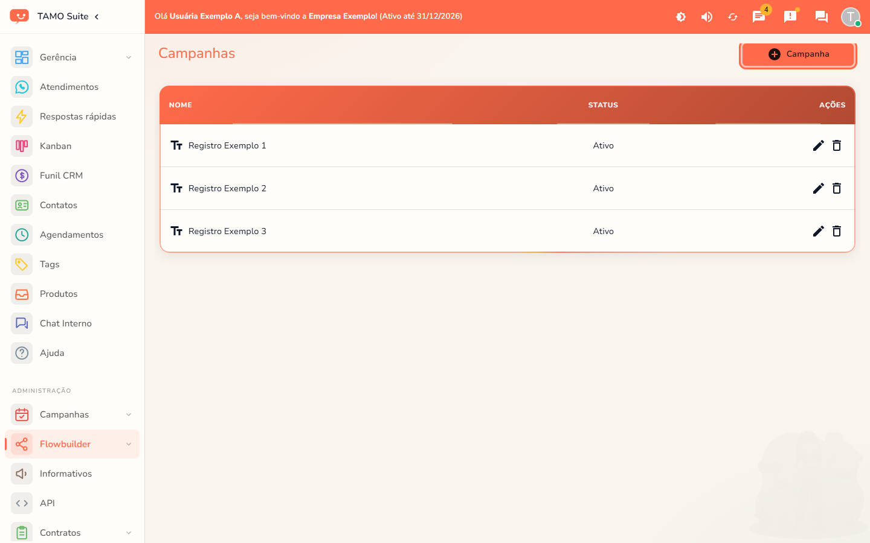This screenshot has height=543, width=870.
Task: Open messages icon with badge 4
Action: 759,16
